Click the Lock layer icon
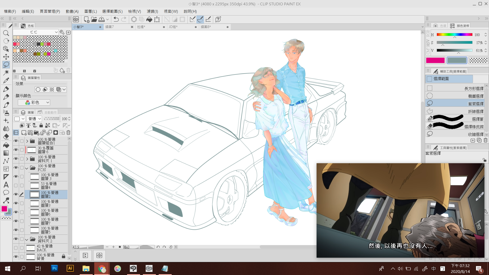This screenshot has width=489, height=275. pos(41,125)
